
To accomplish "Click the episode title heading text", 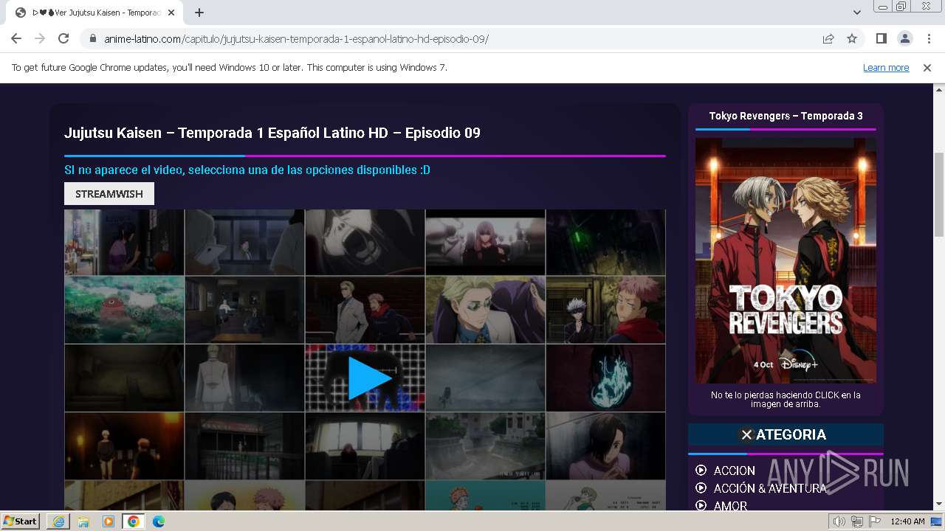I will [272, 133].
